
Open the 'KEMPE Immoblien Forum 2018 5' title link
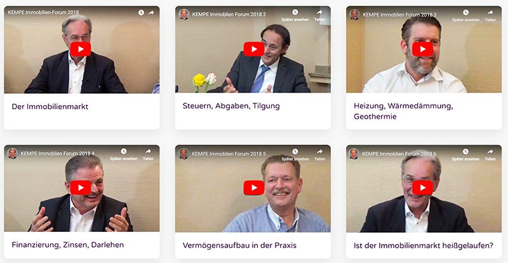point(229,153)
